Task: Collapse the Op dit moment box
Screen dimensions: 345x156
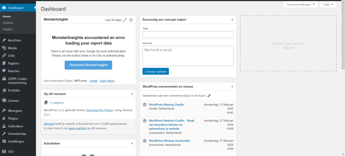Action: (x=132, y=94)
